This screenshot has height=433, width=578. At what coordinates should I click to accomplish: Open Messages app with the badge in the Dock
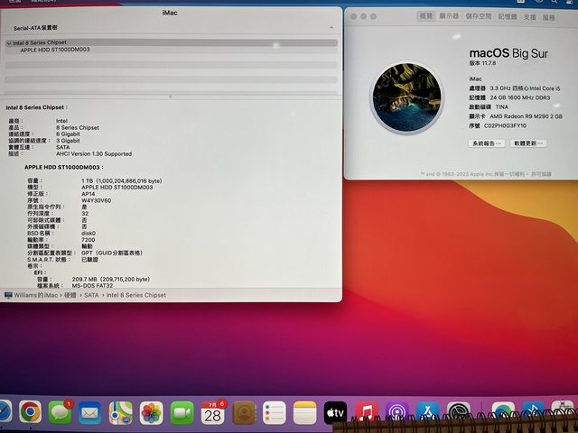pyautogui.click(x=61, y=411)
